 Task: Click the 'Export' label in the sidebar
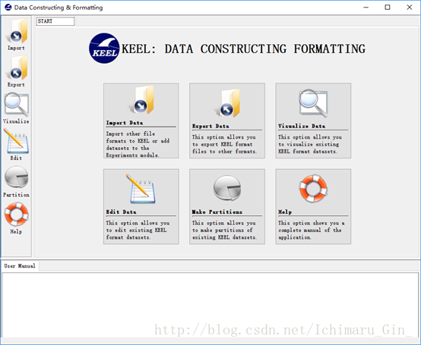[x=17, y=85]
